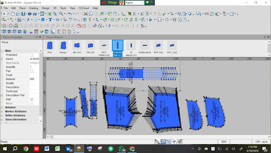Open the Grading menu
This screenshot has width=271, height=153.
point(33,8)
